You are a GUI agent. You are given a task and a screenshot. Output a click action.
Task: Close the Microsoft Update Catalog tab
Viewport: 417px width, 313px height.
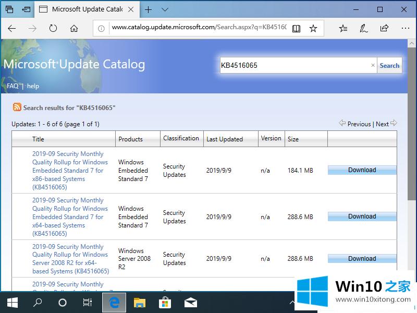coord(131,9)
